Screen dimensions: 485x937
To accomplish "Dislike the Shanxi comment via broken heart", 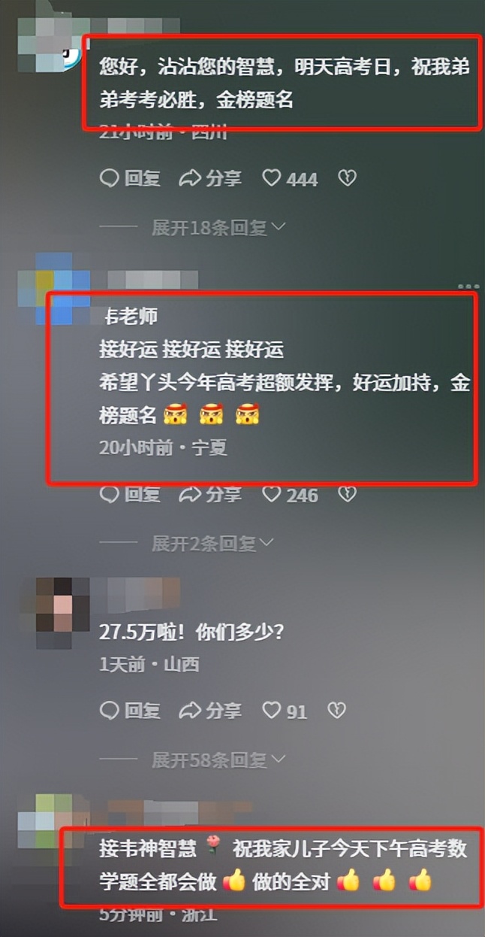I will click(x=337, y=710).
